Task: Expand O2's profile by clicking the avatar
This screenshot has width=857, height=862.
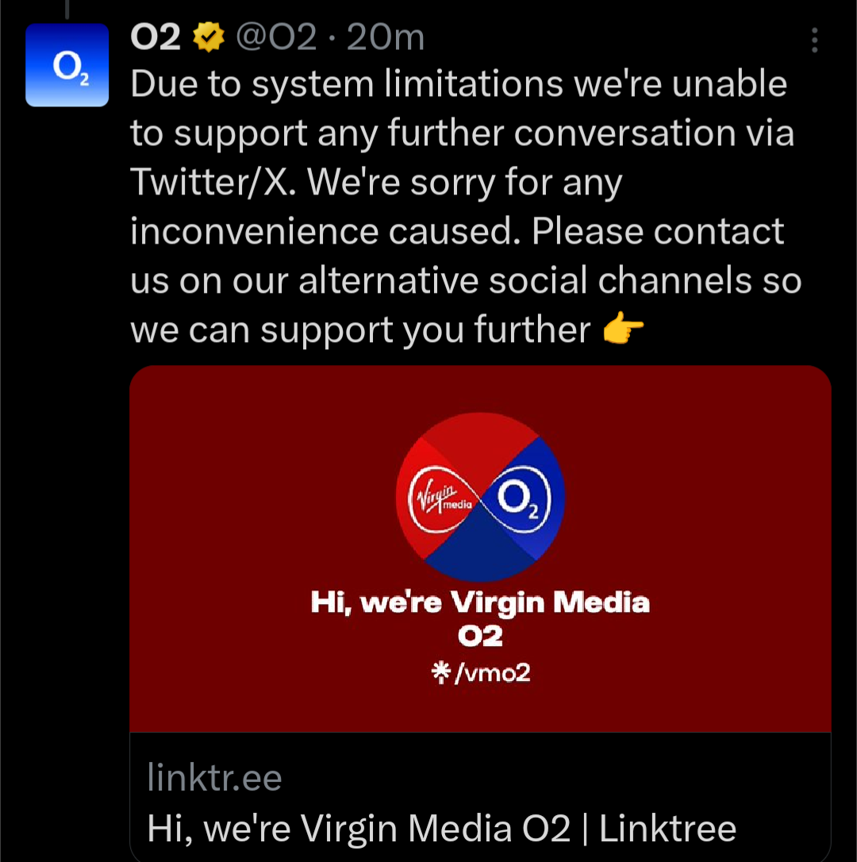Action: coord(67,66)
